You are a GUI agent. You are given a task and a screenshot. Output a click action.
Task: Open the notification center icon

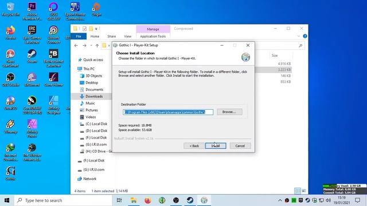click(357, 200)
